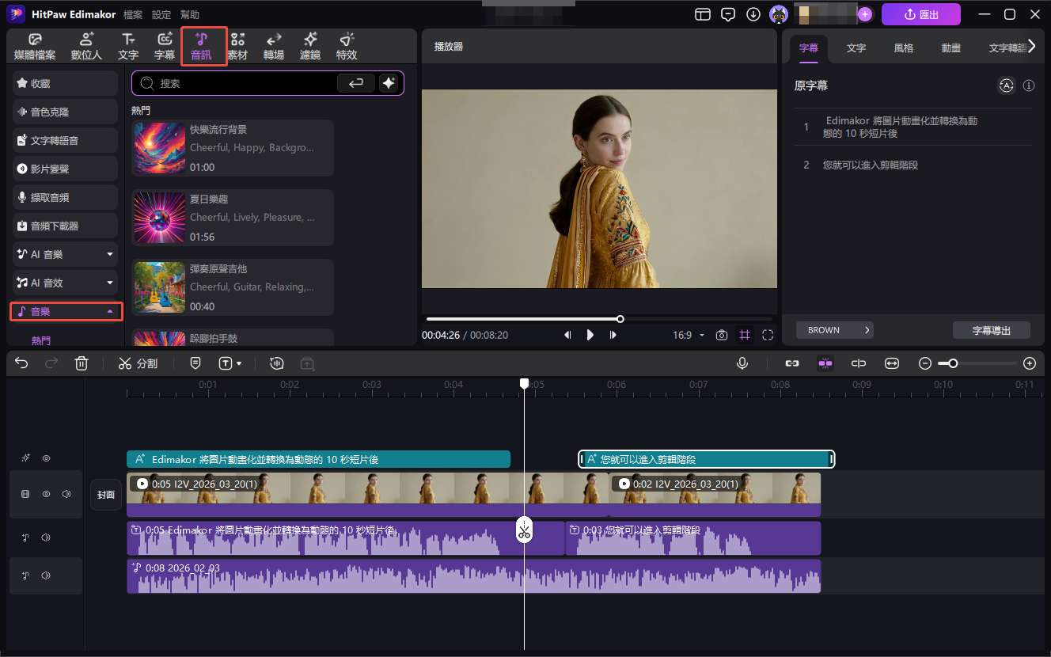Viewport: 1051px width, 657px height.
Task: Open the 風格 tab in right panel
Action: (903, 47)
